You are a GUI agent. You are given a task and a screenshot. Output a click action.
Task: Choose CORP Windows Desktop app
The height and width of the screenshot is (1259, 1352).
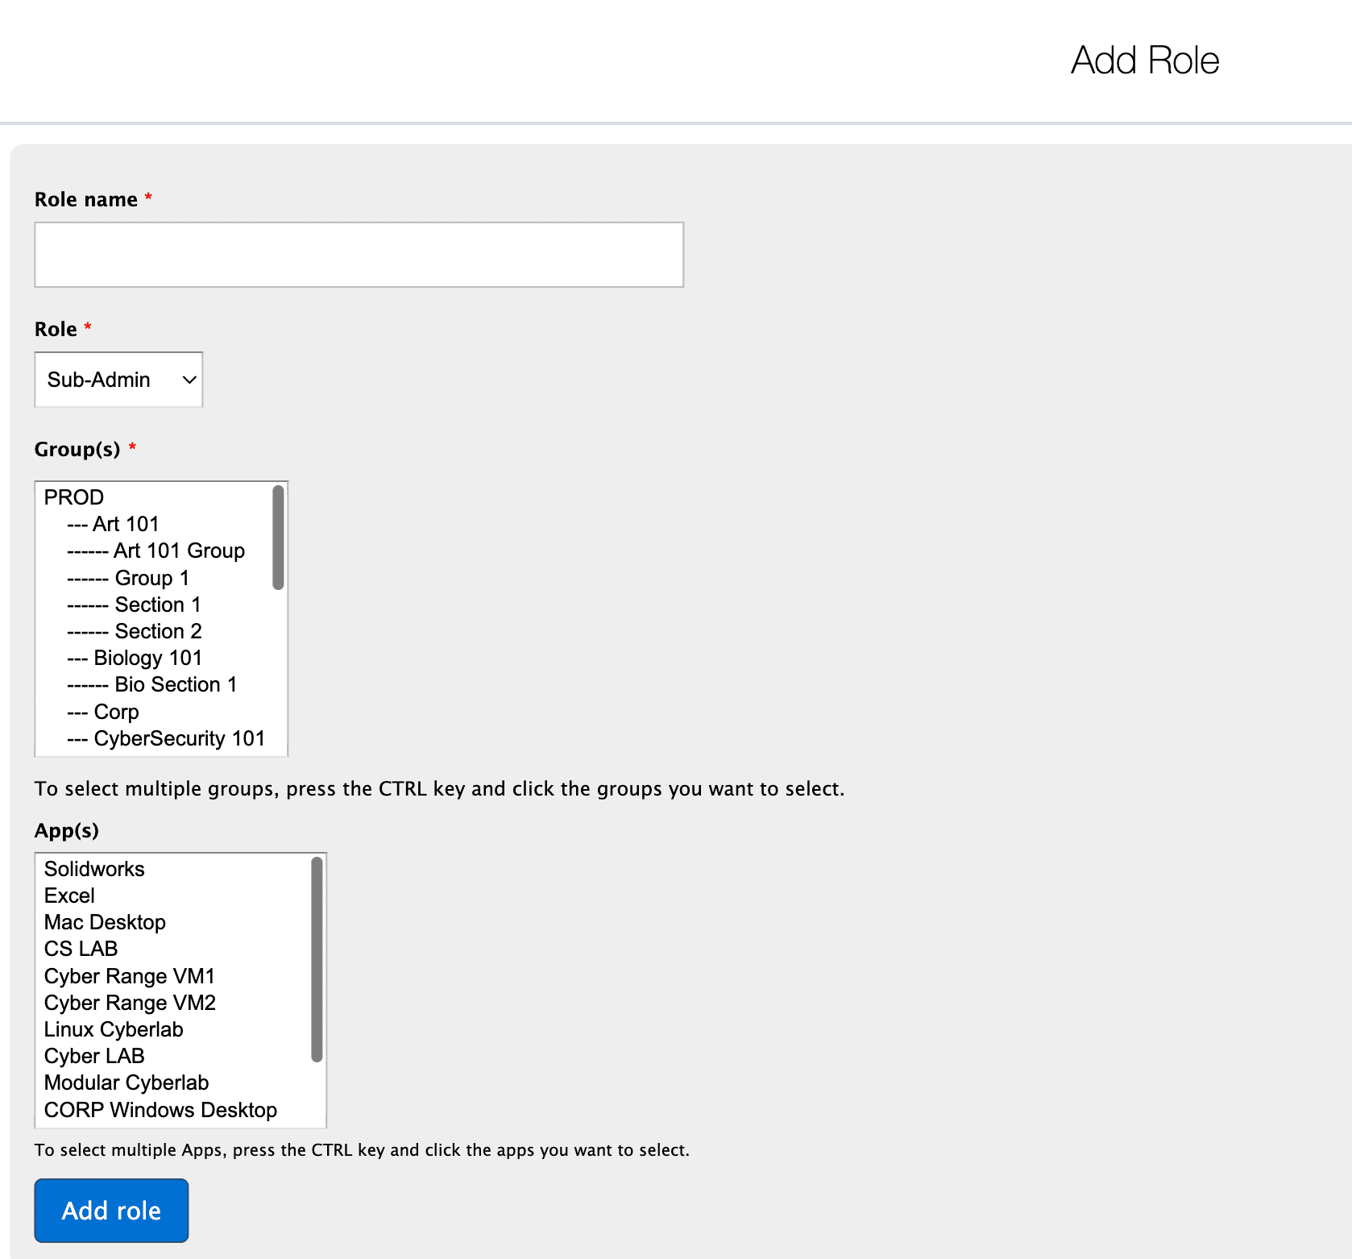click(160, 1110)
